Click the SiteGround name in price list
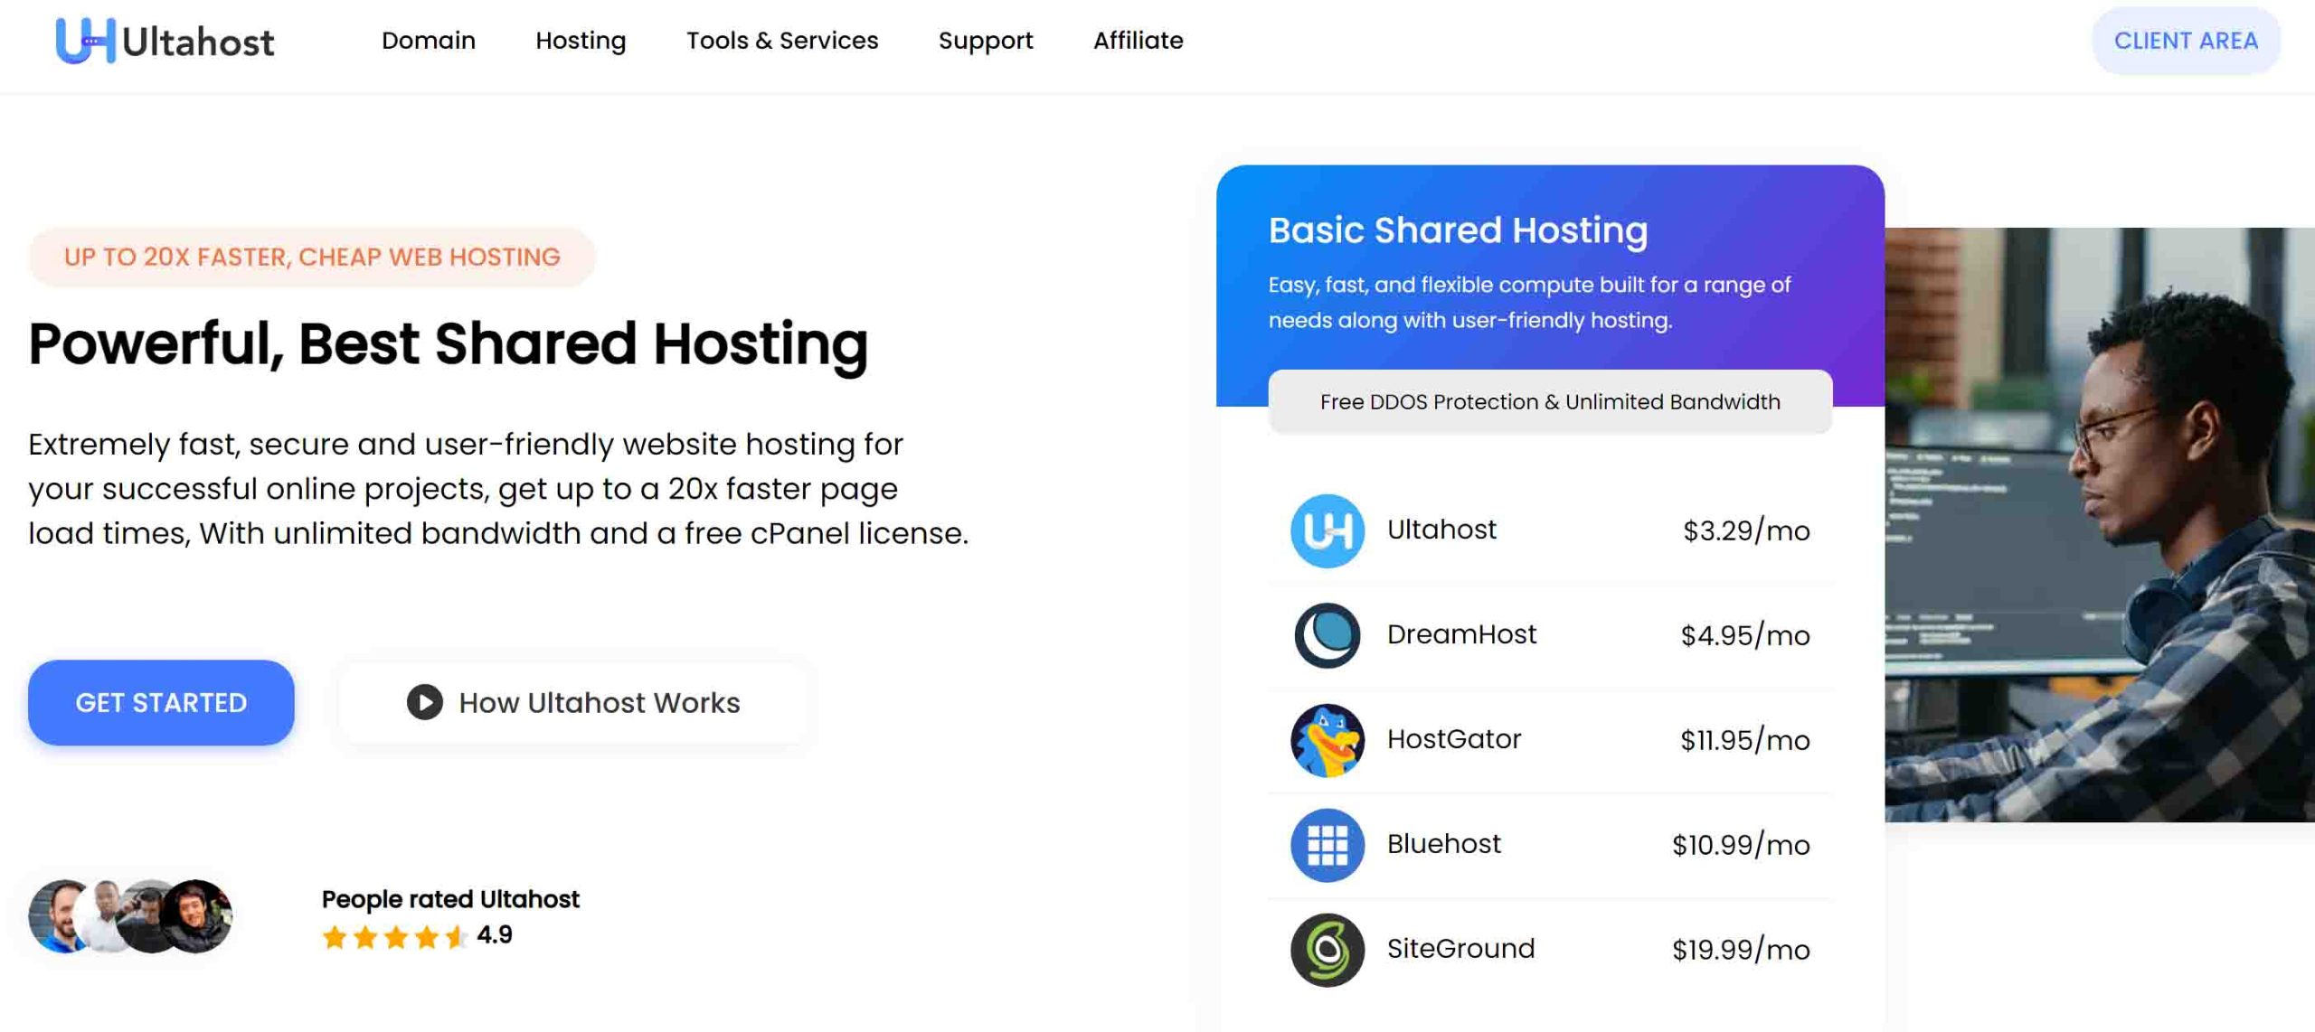The width and height of the screenshot is (2315, 1032). pyautogui.click(x=1460, y=949)
